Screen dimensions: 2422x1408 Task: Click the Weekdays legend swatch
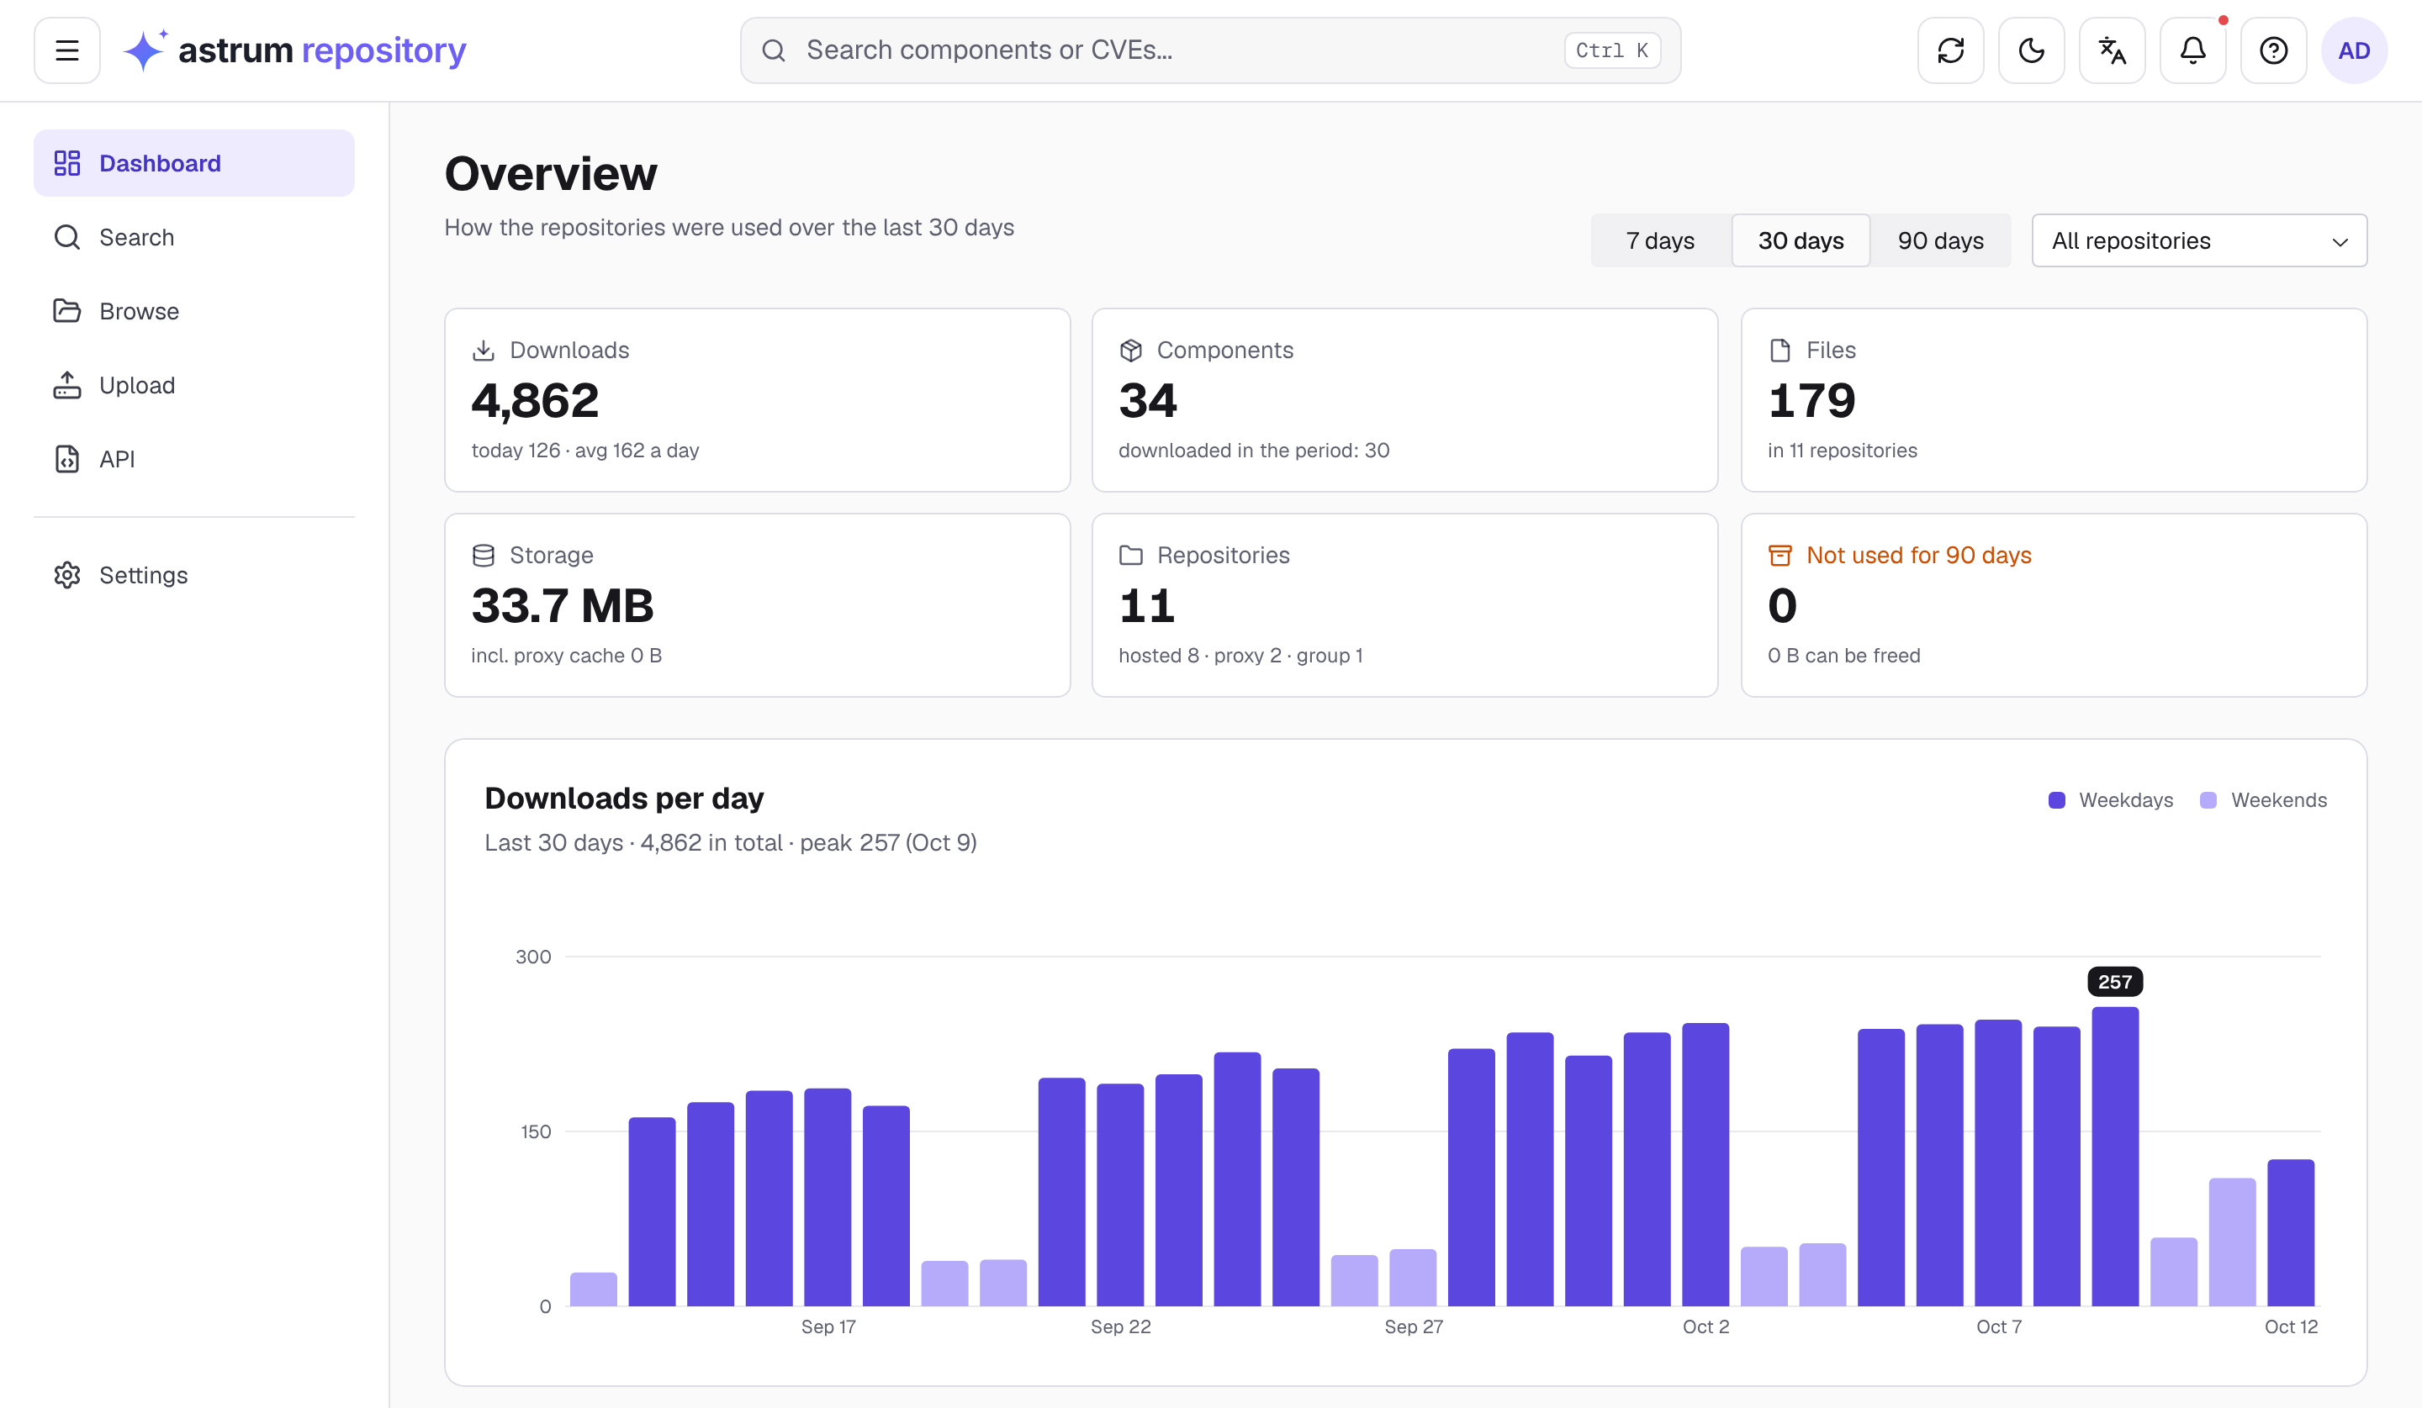(2057, 800)
